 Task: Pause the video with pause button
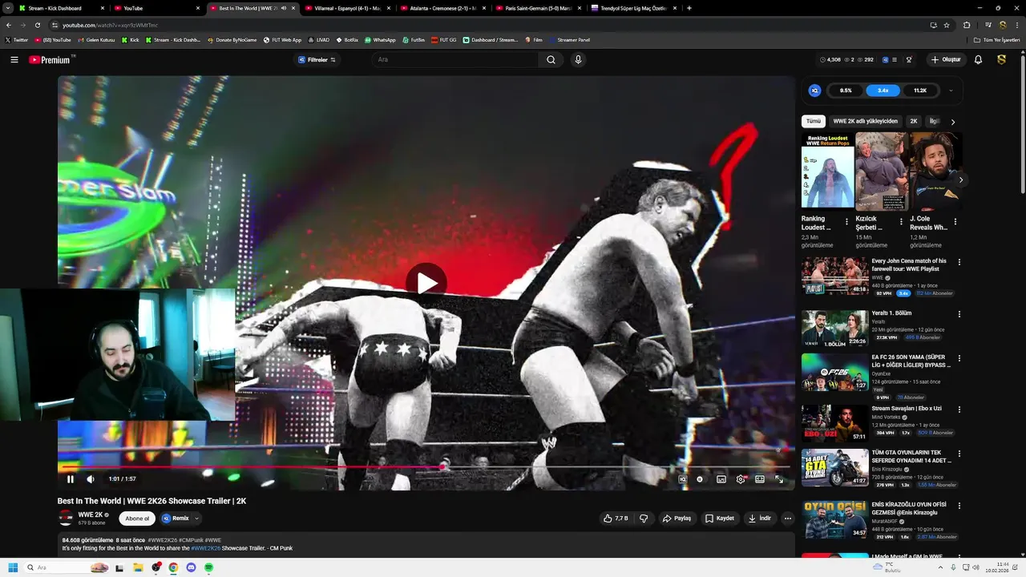(x=71, y=479)
